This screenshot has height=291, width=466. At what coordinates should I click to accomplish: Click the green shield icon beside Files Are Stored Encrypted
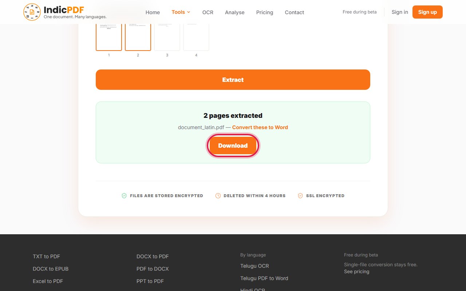124,196
